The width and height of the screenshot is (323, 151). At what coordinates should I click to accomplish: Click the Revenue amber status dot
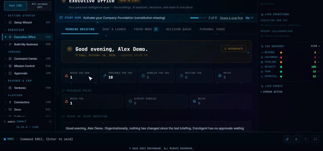[x=281, y=53]
